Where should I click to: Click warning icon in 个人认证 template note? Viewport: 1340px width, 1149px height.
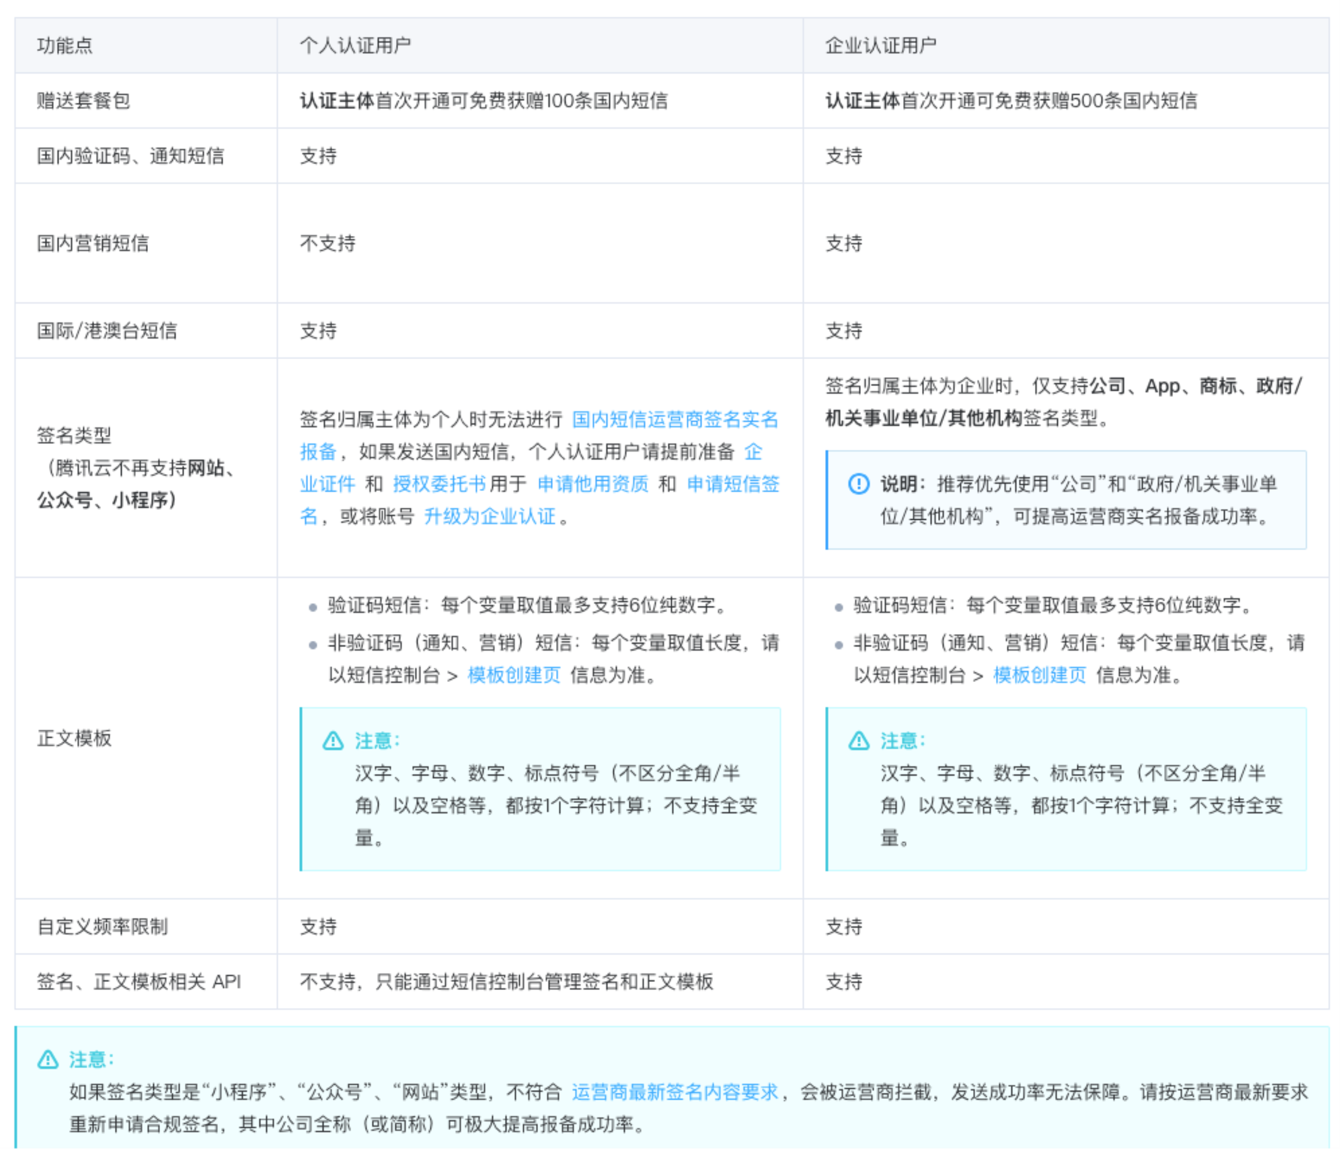pos(333,740)
